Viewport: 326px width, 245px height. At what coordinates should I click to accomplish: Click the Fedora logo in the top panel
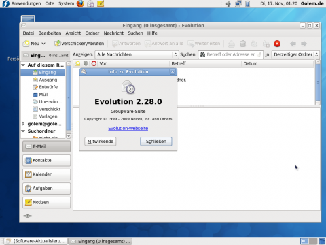(5, 3)
